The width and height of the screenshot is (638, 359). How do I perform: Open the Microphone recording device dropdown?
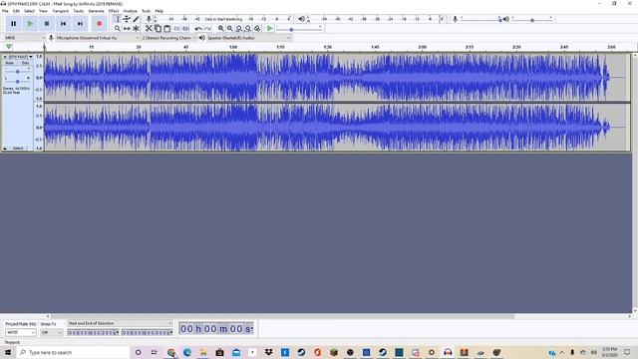tap(98, 38)
